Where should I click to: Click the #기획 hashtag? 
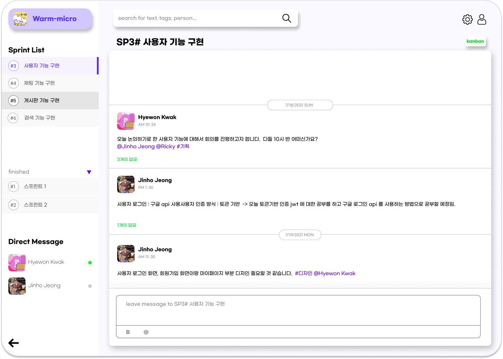tap(183, 146)
